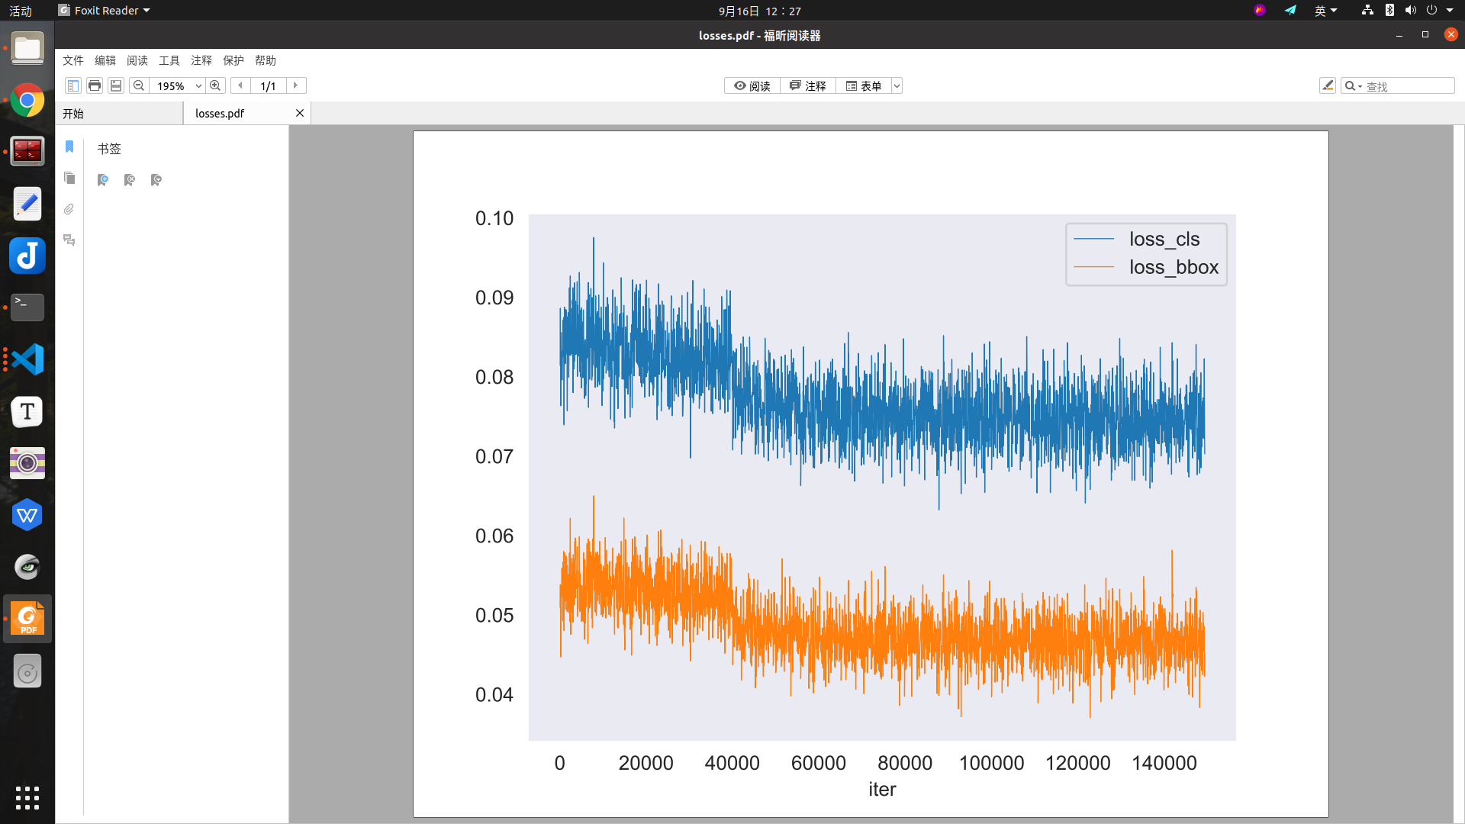This screenshot has width=1465, height=824.
Task: Click the delete bookmark button
Action: (x=130, y=180)
